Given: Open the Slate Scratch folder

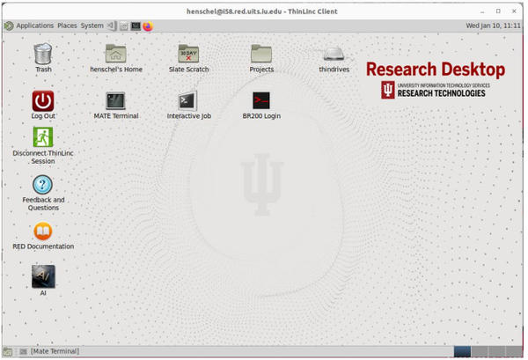Looking at the screenshot, I should pos(188,54).
